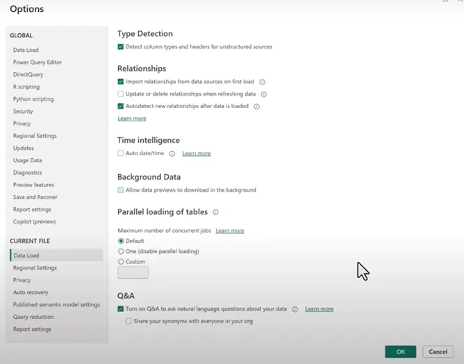Image resolution: width=464 pixels, height=364 pixels.
Task: Open Global Privacy settings
Action: pyautogui.click(x=22, y=123)
